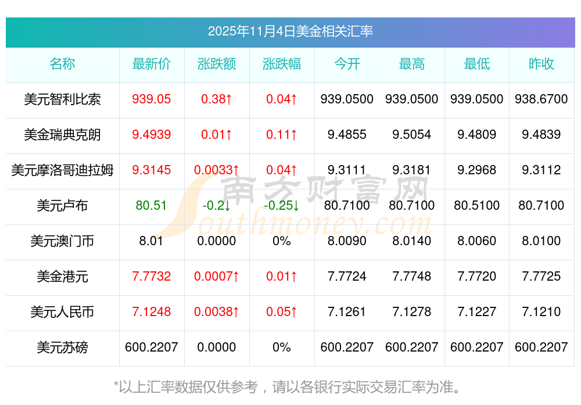Click the opening value 9.3111

point(347,170)
